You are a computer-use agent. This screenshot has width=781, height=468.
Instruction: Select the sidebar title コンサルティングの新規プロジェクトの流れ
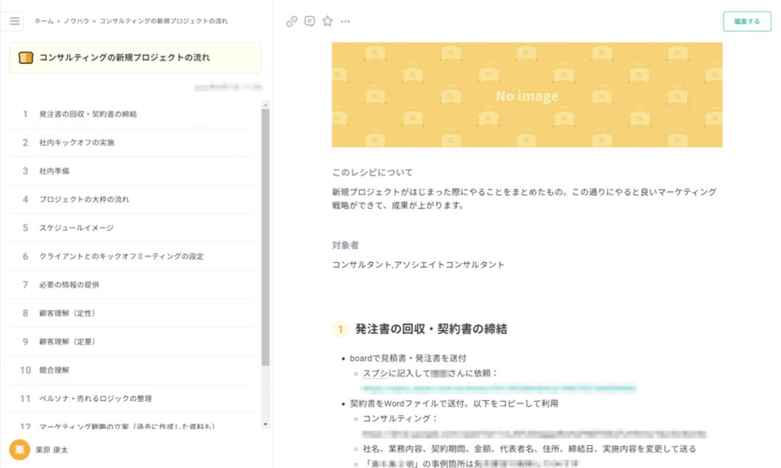tap(124, 58)
